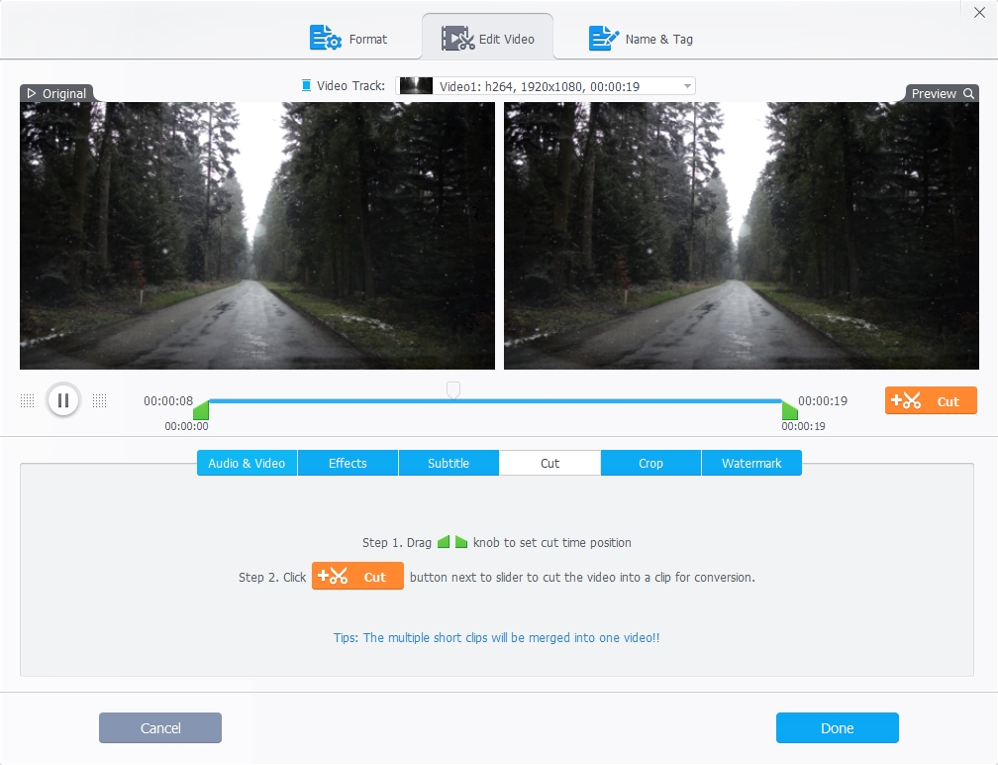
Task: Open the Video Track dropdown
Action: [x=546, y=86]
